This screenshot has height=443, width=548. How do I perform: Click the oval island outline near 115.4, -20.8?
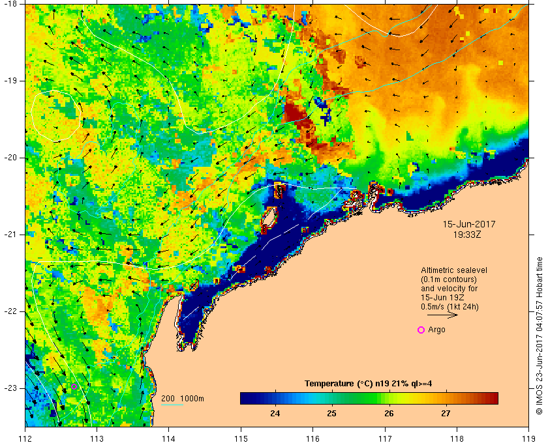269,218
